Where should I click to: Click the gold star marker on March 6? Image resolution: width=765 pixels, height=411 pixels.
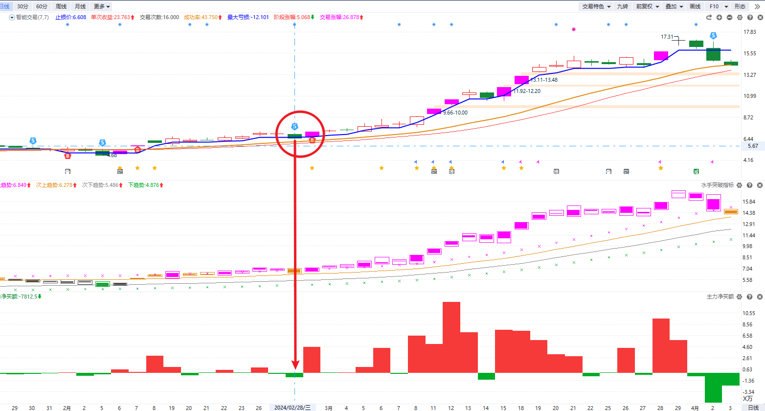(382, 168)
